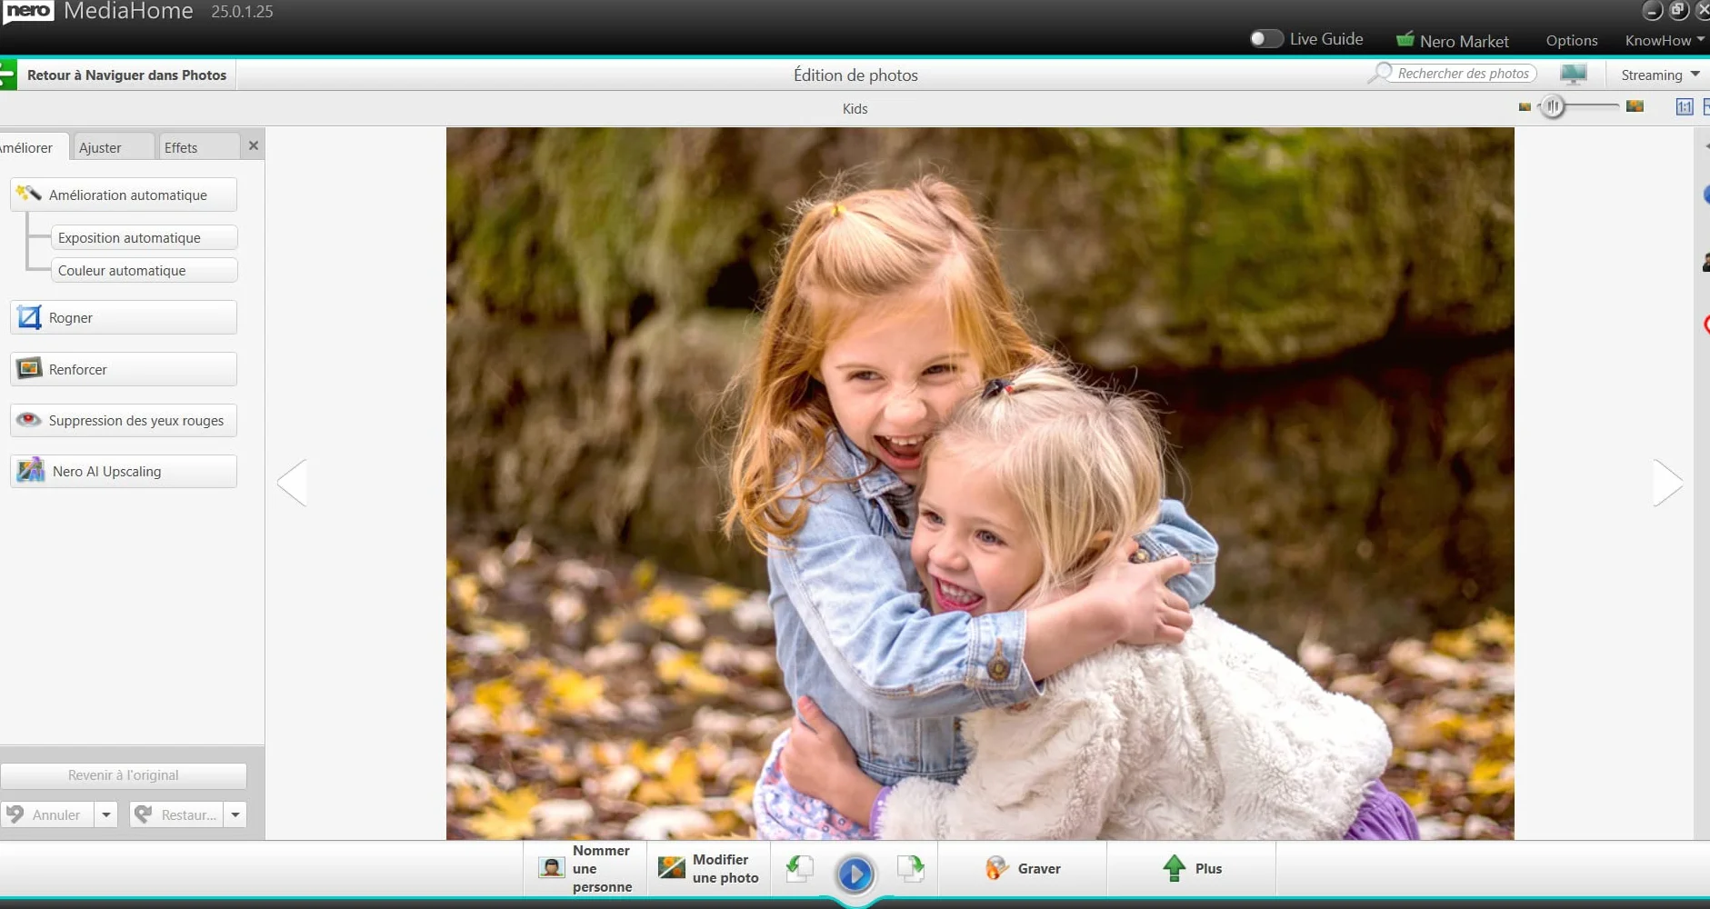1710x909 pixels.
Task: Click the Renforcer picture icon
Action: tap(30, 368)
